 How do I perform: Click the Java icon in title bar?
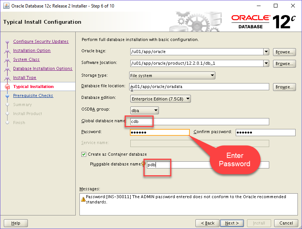coord(6,6)
